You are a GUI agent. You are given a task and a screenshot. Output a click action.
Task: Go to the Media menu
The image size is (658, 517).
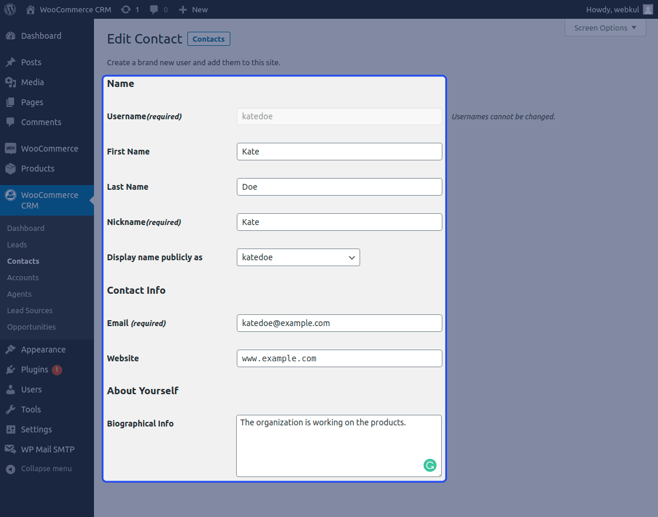coord(32,82)
